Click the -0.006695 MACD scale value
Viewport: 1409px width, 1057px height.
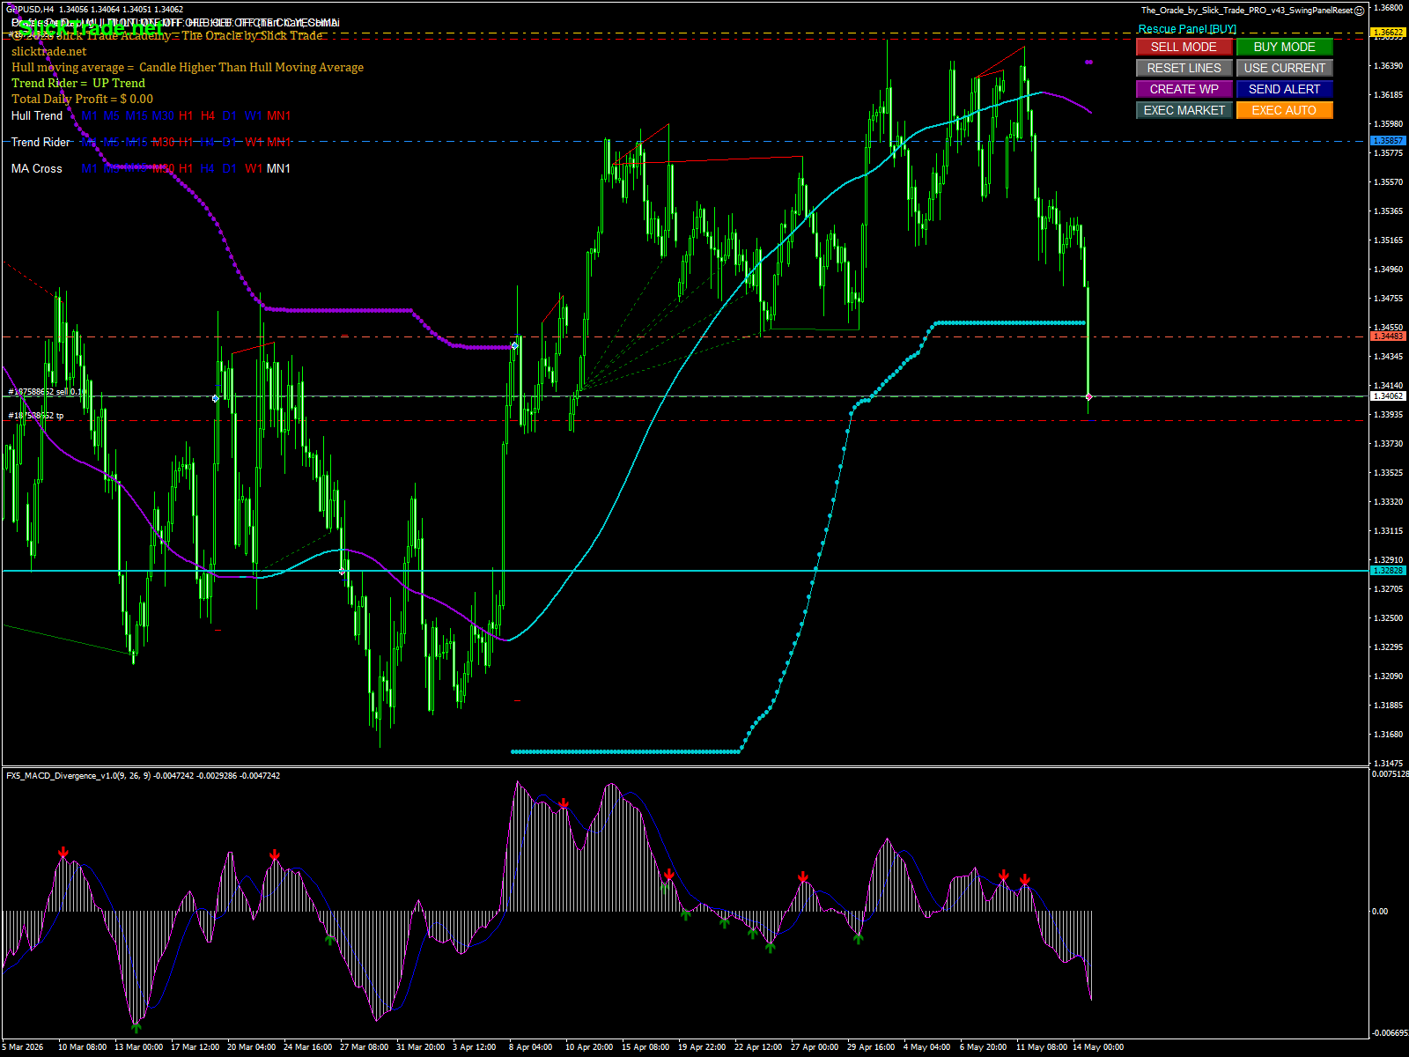(x=1391, y=1033)
